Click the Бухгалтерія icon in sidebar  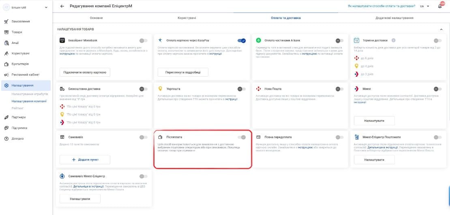(6, 64)
